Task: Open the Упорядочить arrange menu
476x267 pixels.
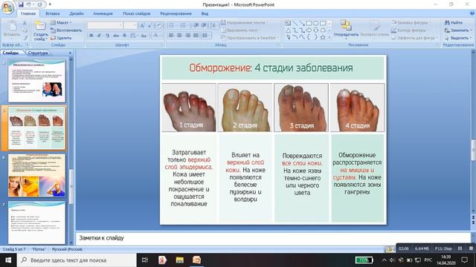Action: pos(346,29)
